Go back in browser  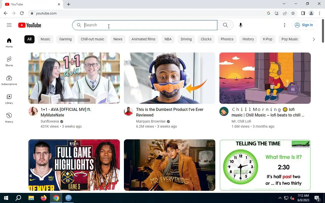point(6,13)
